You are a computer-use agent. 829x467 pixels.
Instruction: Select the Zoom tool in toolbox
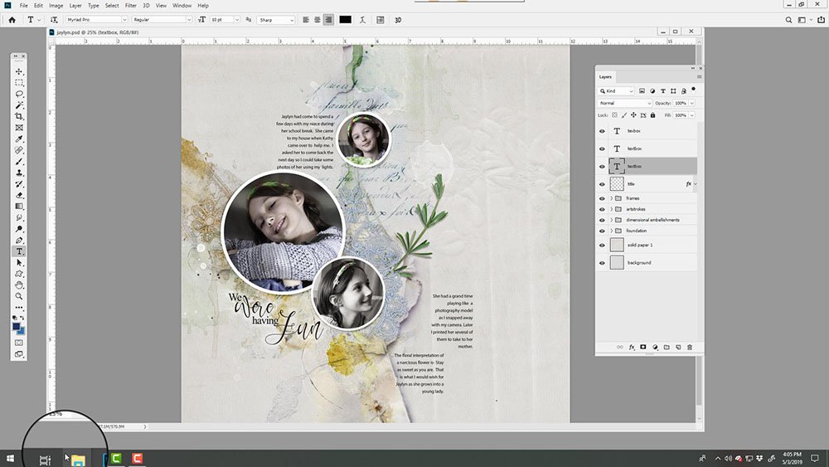click(19, 296)
